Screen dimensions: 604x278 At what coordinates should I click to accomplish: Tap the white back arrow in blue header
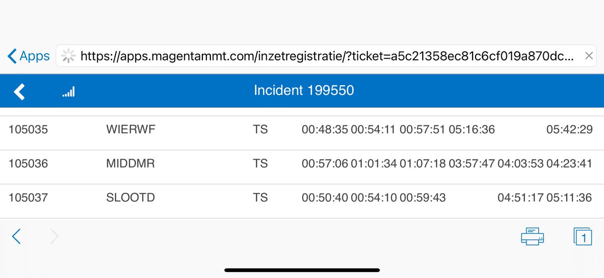click(19, 92)
